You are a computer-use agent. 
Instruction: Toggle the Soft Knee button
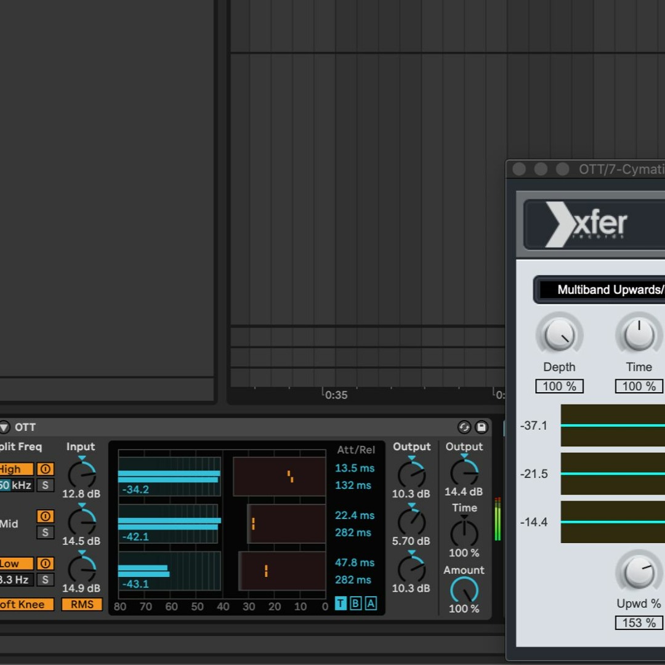click(26, 605)
